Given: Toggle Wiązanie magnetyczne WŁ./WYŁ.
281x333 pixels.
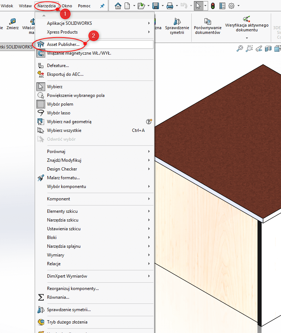Looking at the screenshot, I should click(x=95, y=53).
